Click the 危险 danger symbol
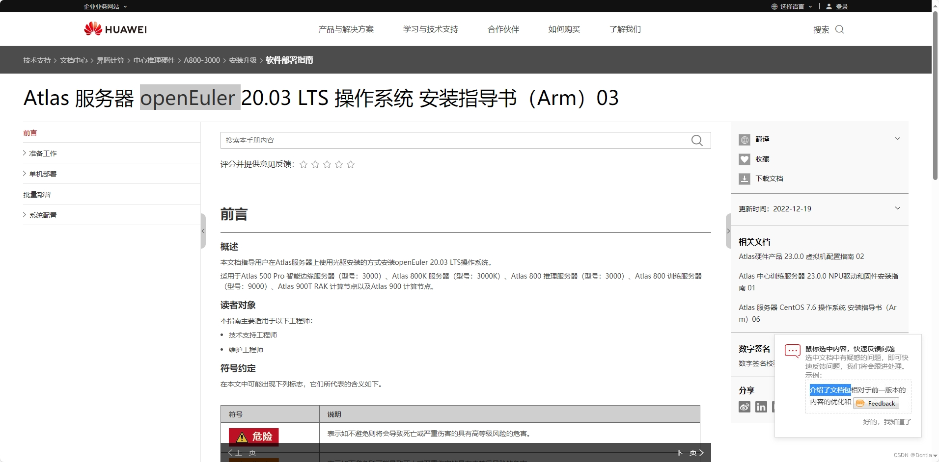 254,436
